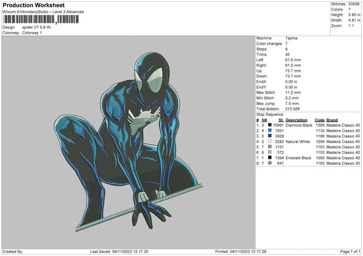Viewport: 363px width, 256px height.
Task: Click the Width value 4.81 in
Action: click(x=354, y=21)
